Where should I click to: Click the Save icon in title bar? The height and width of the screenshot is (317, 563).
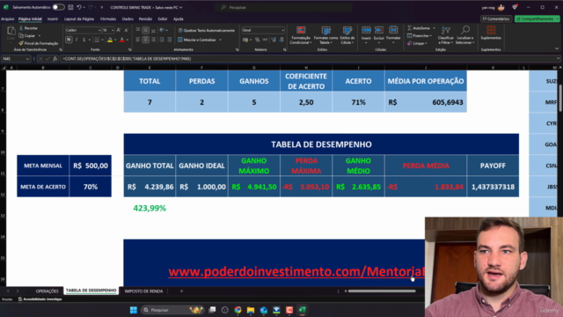70,7
